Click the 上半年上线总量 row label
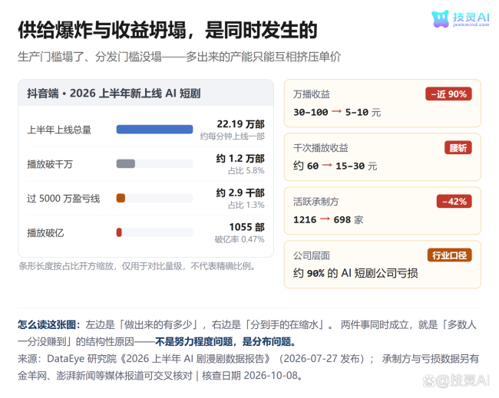 [59, 130]
